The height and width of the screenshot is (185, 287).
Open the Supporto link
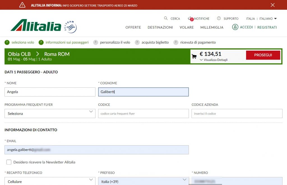tap(231, 19)
